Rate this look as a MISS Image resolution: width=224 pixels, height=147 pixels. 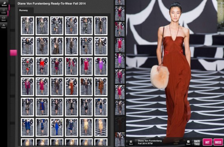coord(218,142)
